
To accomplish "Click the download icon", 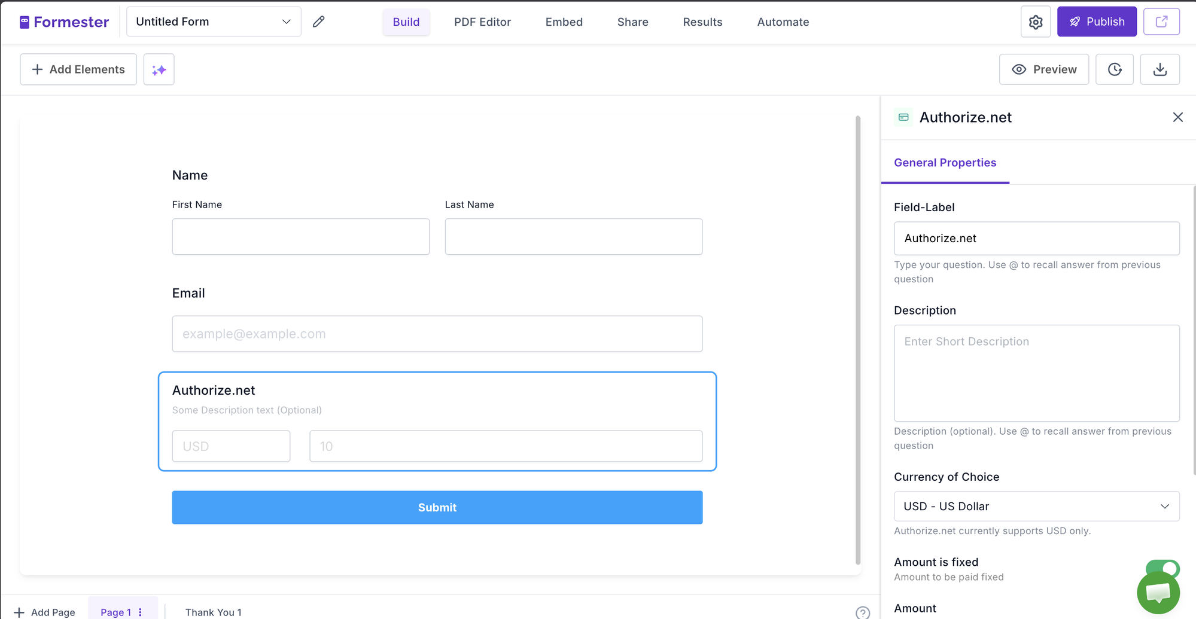I will pyautogui.click(x=1160, y=69).
